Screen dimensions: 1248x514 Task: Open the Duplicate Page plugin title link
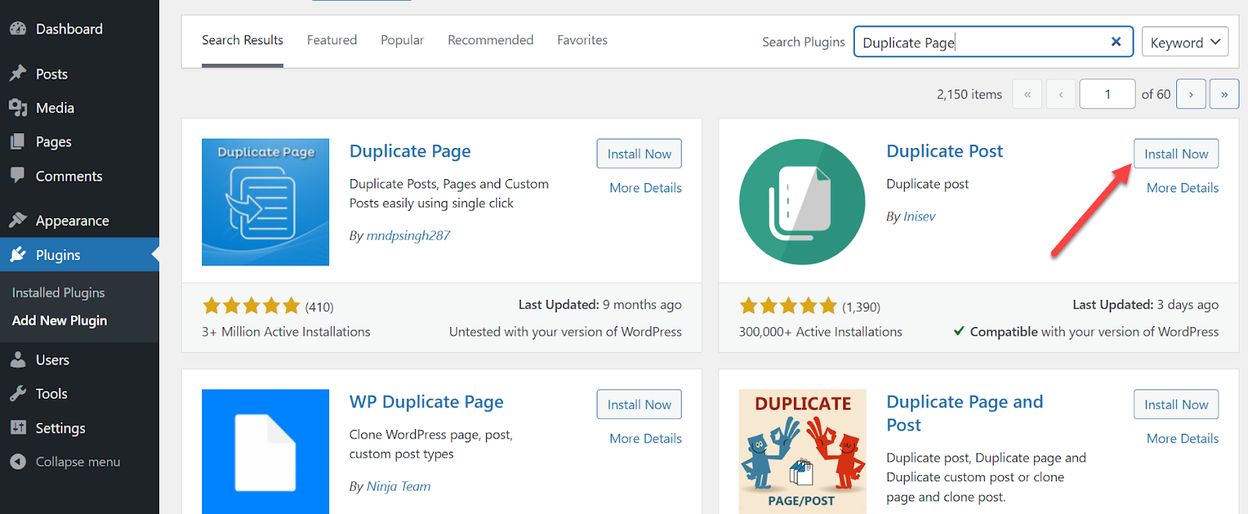click(x=410, y=151)
